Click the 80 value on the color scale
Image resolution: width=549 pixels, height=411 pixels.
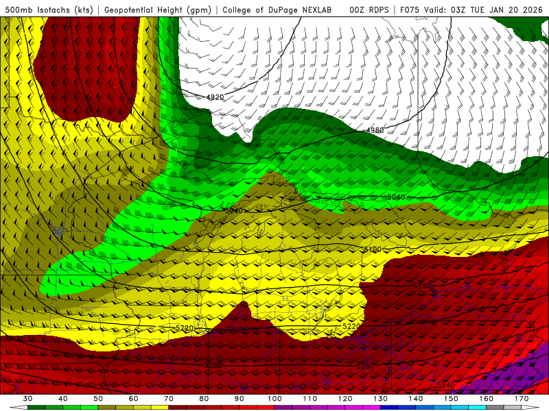[x=204, y=399]
